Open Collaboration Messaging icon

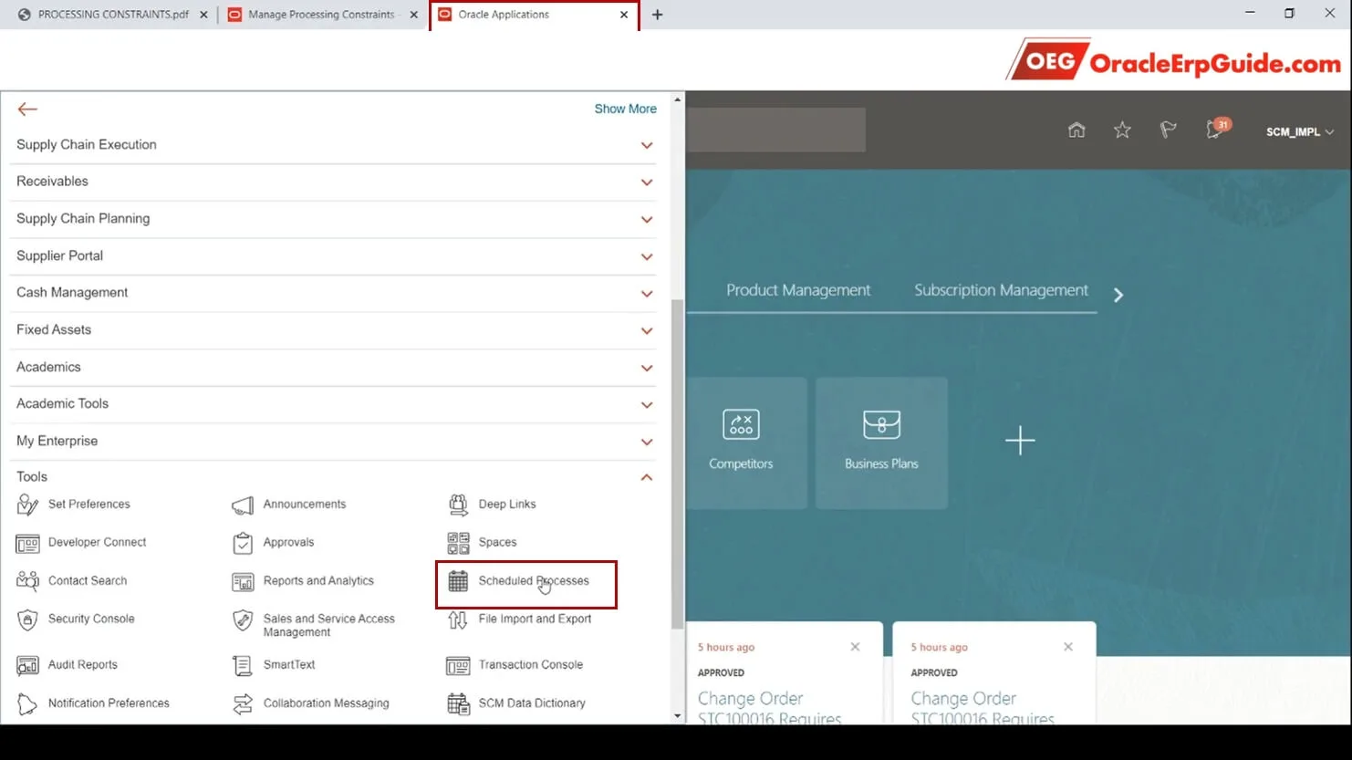243,703
